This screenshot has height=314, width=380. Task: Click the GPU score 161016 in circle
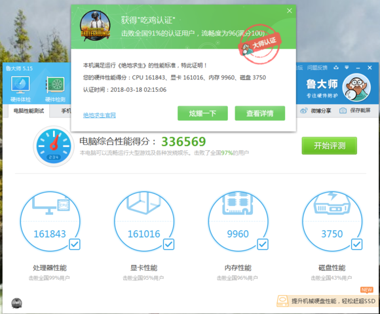[x=143, y=234]
